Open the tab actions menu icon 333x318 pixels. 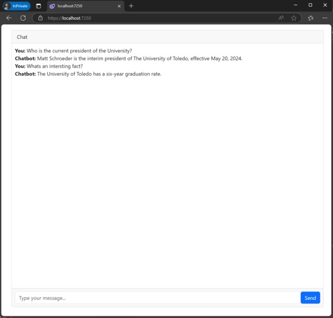coord(38,6)
